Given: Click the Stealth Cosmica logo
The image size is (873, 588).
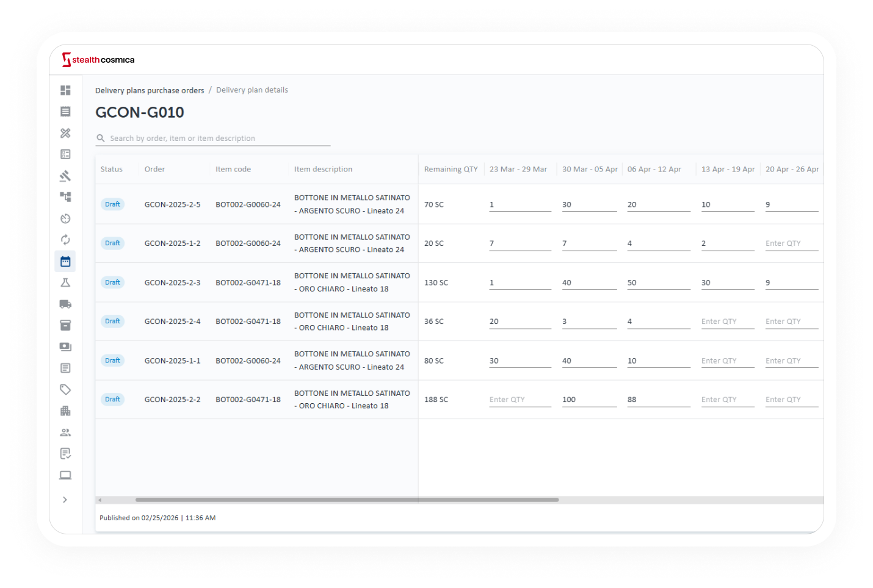Looking at the screenshot, I should coord(98,60).
